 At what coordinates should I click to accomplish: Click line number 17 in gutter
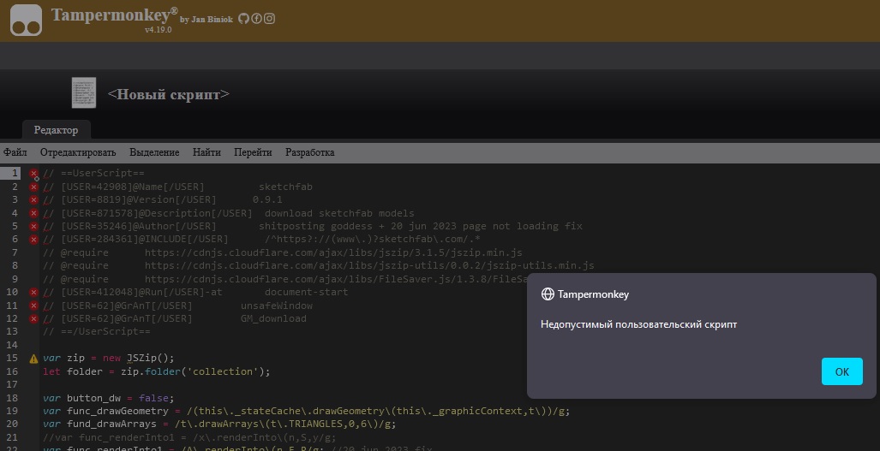(12, 384)
